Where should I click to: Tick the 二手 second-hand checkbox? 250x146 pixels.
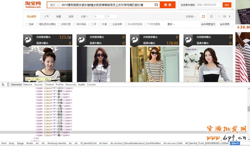coord(90,24)
